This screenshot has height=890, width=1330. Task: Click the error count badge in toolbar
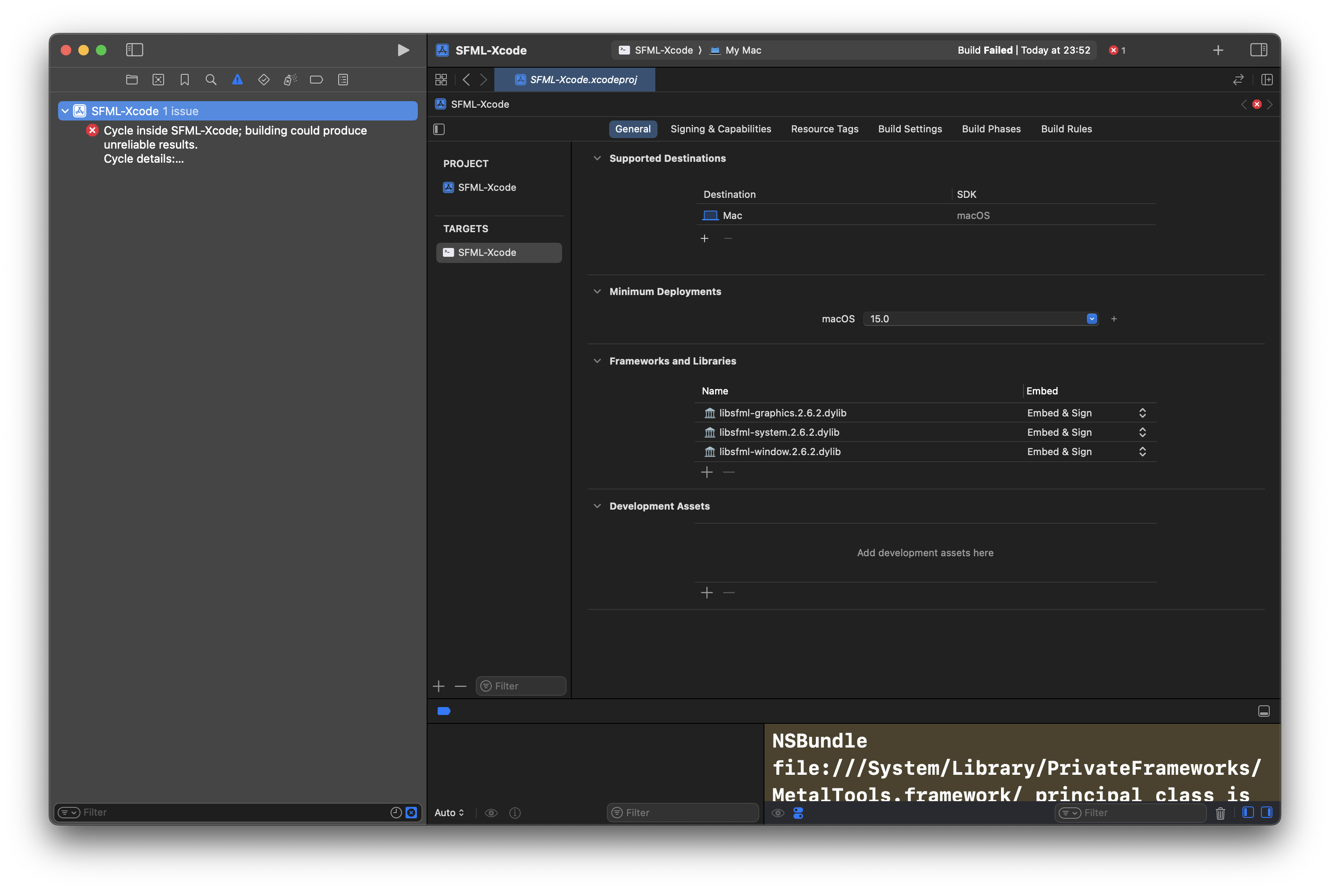click(1117, 50)
